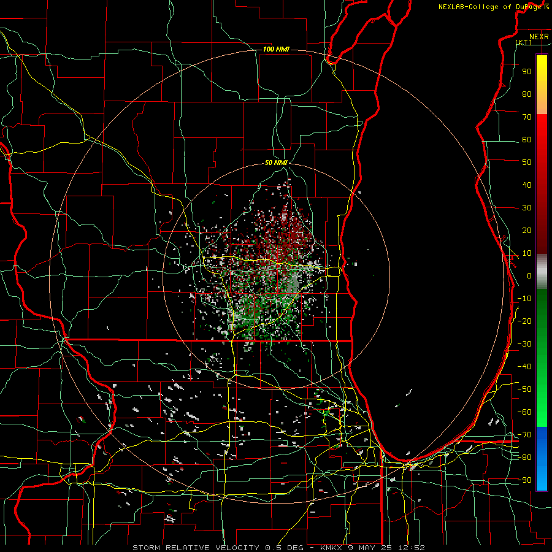Click the Storm Relative Velocity caption text

[278, 548]
